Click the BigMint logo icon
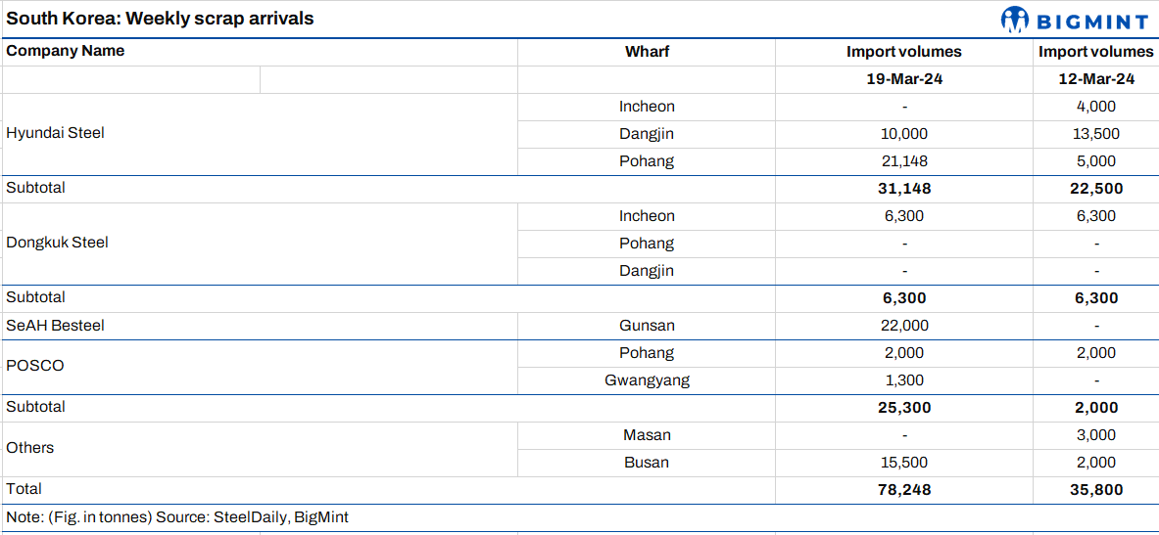1159x535 pixels. click(1015, 19)
